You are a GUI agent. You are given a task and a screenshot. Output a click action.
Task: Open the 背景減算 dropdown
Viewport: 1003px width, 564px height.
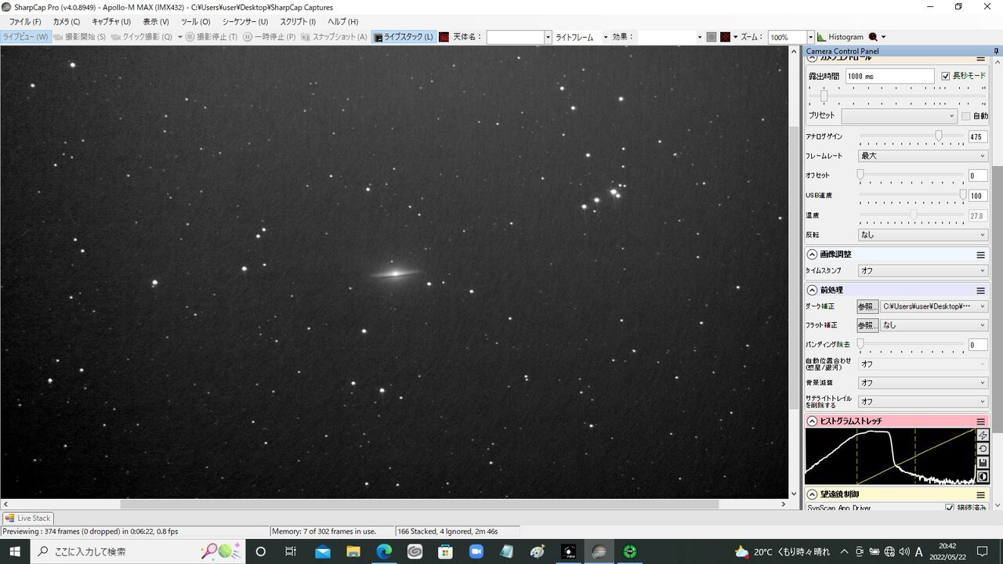tap(923, 383)
